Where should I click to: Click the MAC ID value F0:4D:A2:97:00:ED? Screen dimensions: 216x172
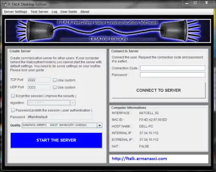click(x=153, y=120)
